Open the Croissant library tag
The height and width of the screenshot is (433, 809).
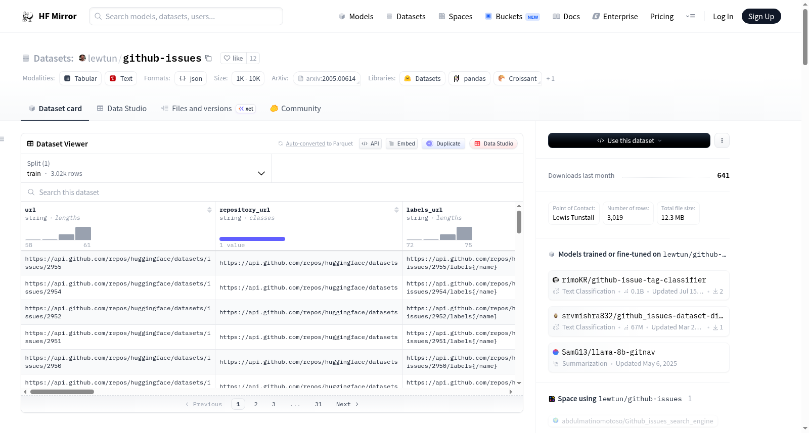click(517, 78)
